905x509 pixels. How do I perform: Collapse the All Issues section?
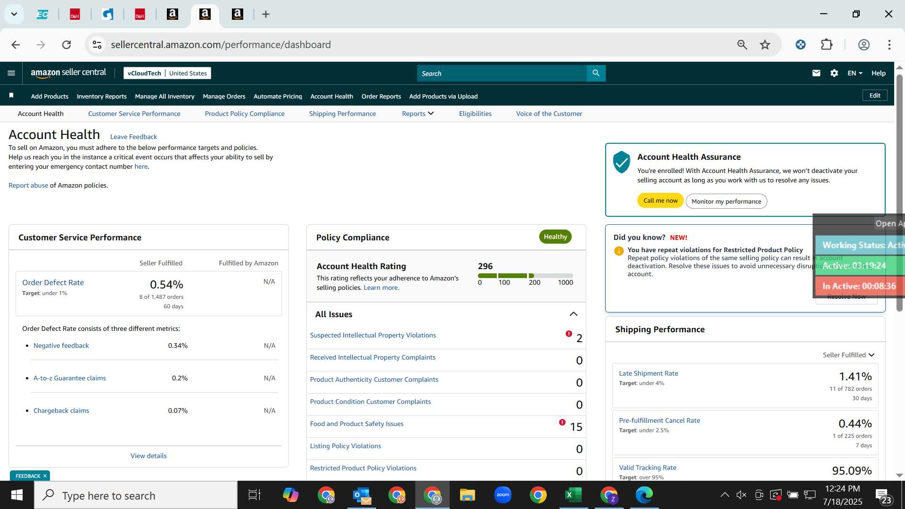pyautogui.click(x=573, y=314)
